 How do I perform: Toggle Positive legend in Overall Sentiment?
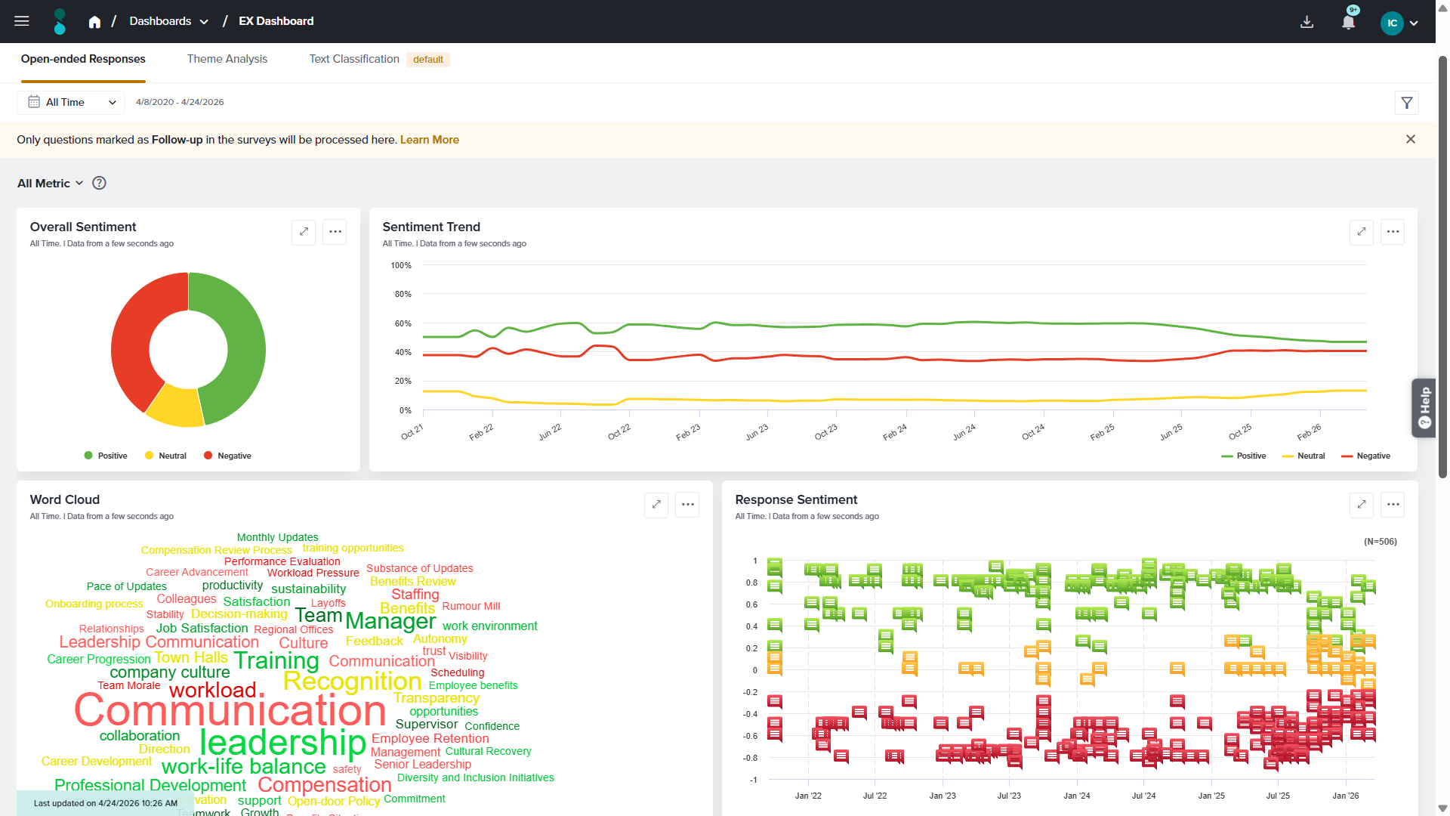coord(106,456)
